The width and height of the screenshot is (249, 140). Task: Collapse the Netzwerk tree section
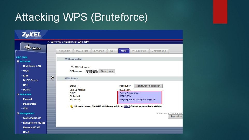point(18,61)
